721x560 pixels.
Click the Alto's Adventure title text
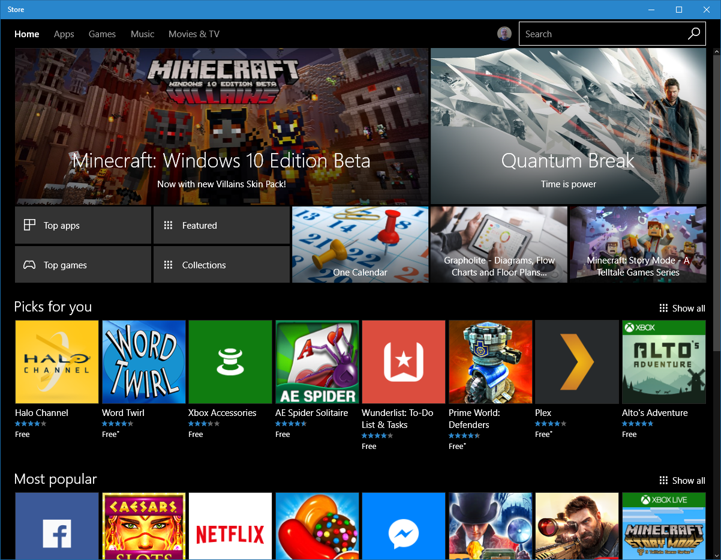pyautogui.click(x=655, y=413)
